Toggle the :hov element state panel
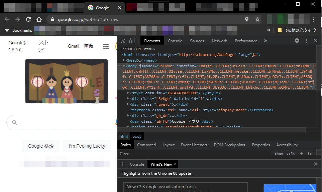This screenshot has width=322, height=192. pos(279,154)
